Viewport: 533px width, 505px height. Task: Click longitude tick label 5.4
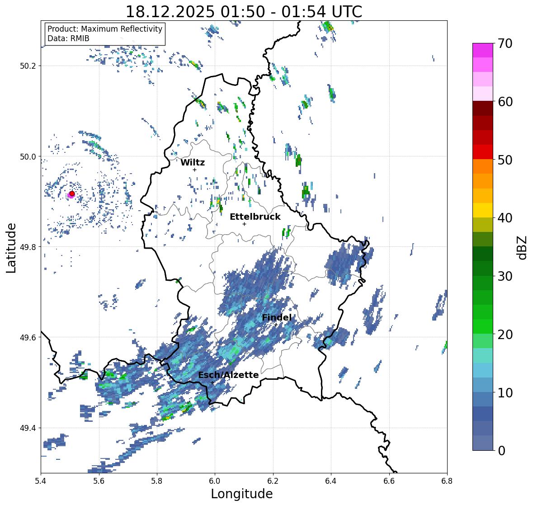[41, 481]
